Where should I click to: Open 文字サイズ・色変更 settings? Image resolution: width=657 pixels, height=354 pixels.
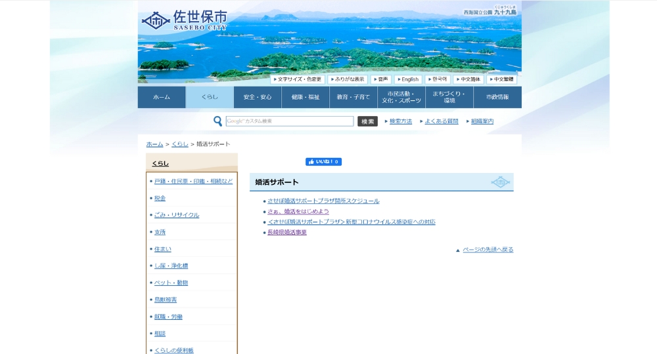tap(298, 79)
